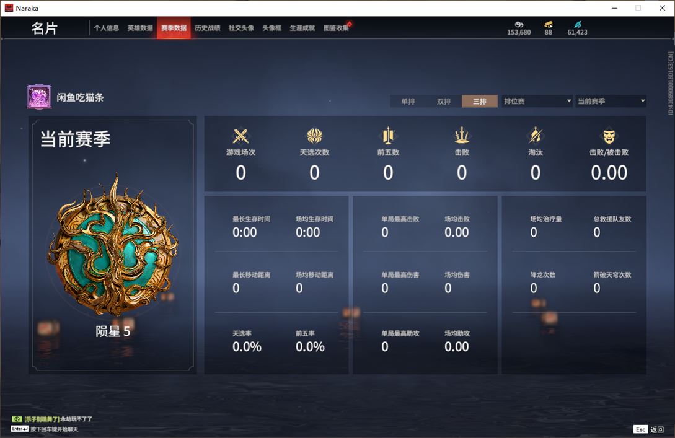
Task: Select the 双排 duo mode toggle
Action: [x=443, y=101]
